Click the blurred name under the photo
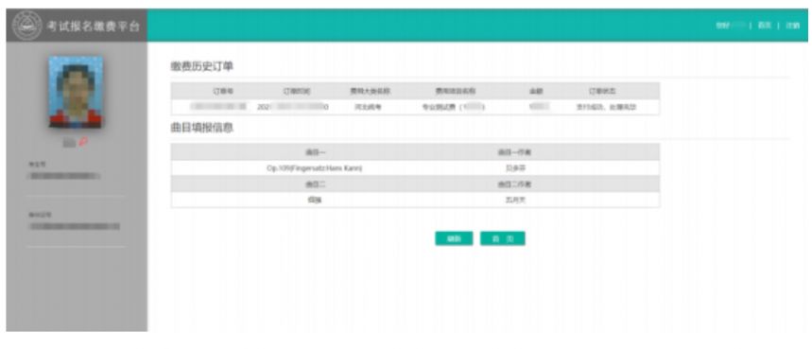The width and height of the screenshot is (812, 349). click(x=69, y=143)
